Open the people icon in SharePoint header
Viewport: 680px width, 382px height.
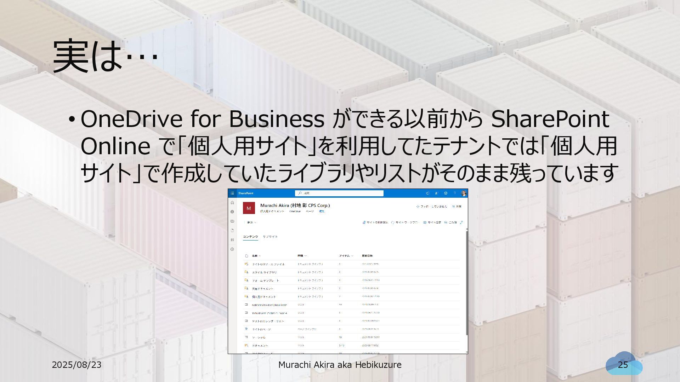point(436,193)
